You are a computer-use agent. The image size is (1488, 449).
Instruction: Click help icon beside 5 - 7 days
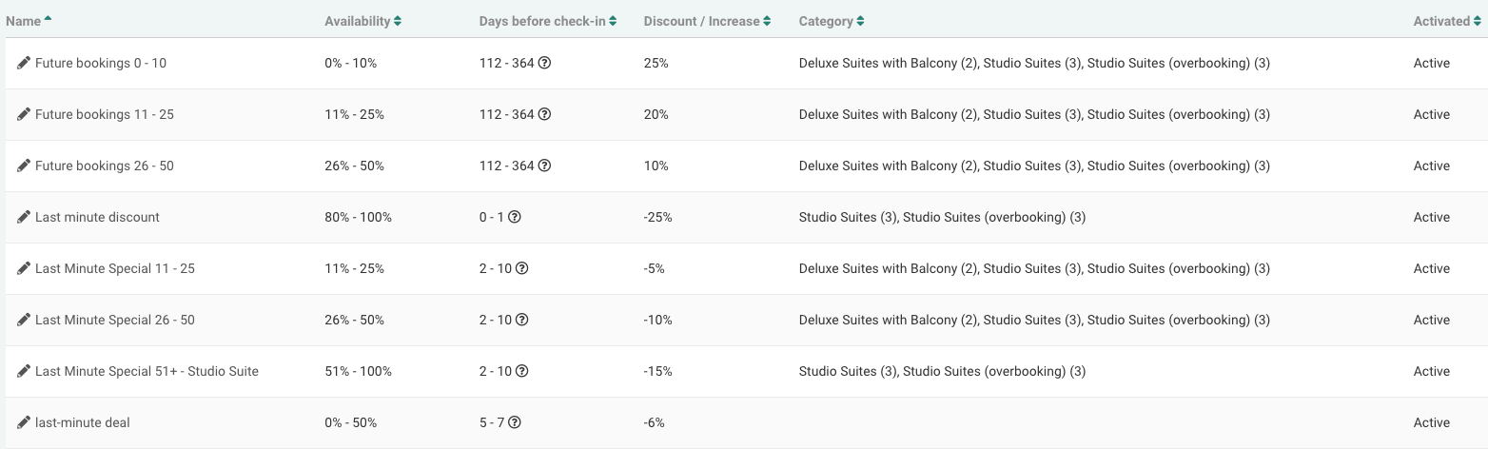(515, 422)
